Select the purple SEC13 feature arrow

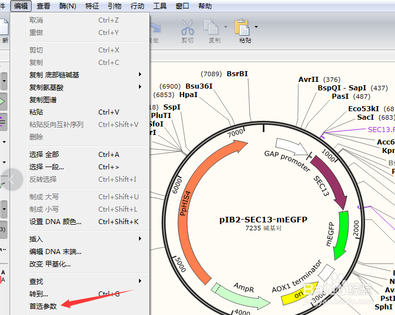[x=331, y=181]
